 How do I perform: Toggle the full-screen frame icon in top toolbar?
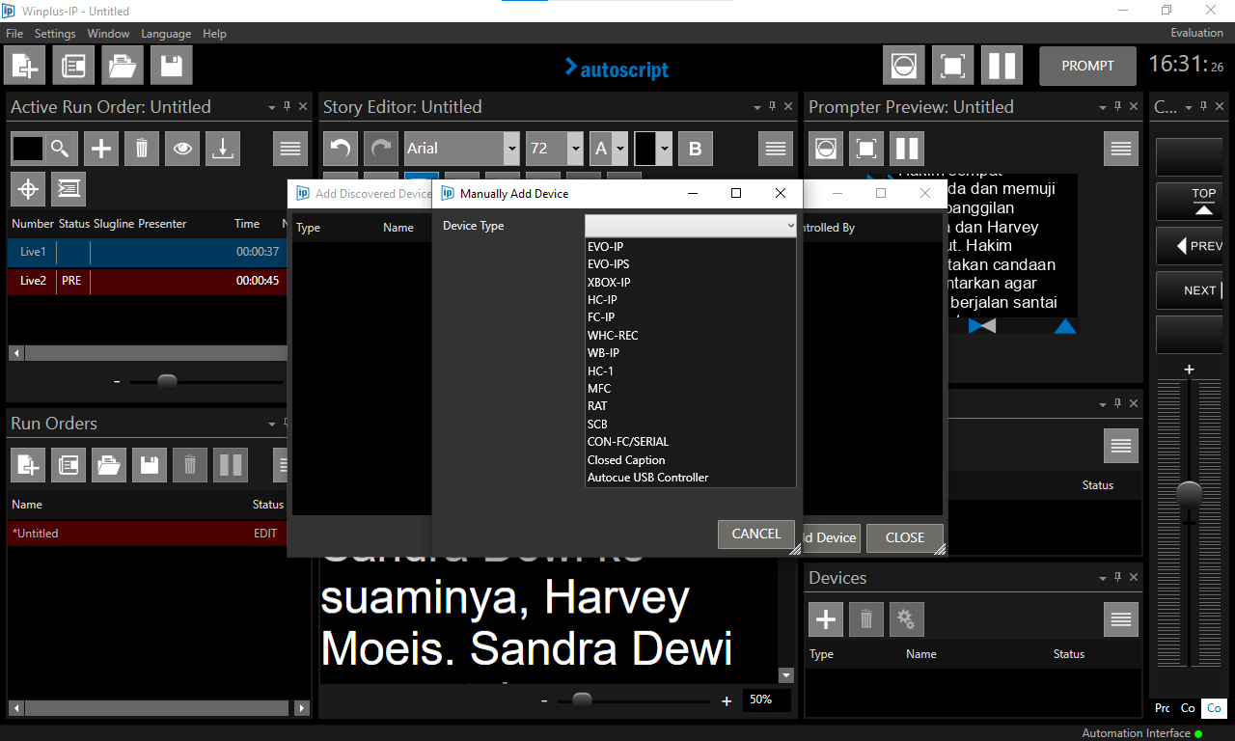pos(952,66)
